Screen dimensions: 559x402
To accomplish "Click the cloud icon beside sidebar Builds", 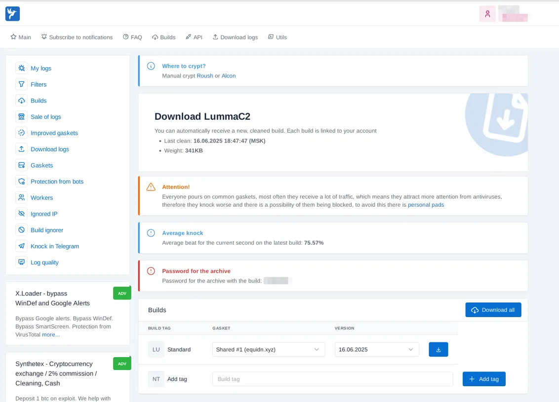I will 21,101.
